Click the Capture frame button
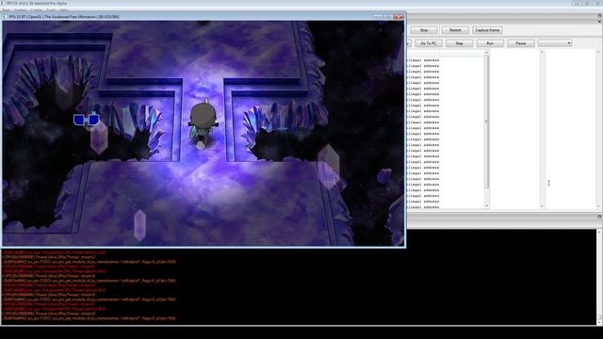The height and width of the screenshot is (339, 603). [x=487, y=30]
